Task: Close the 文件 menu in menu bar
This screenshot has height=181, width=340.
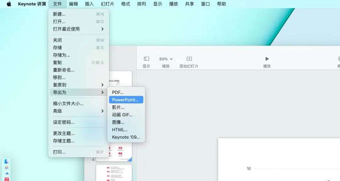Action: [58, 4]
